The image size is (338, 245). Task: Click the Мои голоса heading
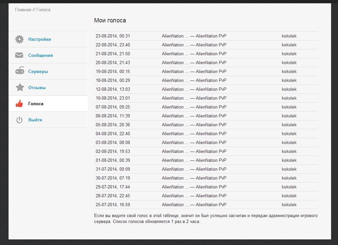pos(110,20)
